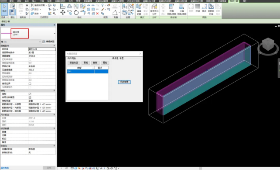
Task: Open the Architecture ribbon tab
Action: point(11,1)
